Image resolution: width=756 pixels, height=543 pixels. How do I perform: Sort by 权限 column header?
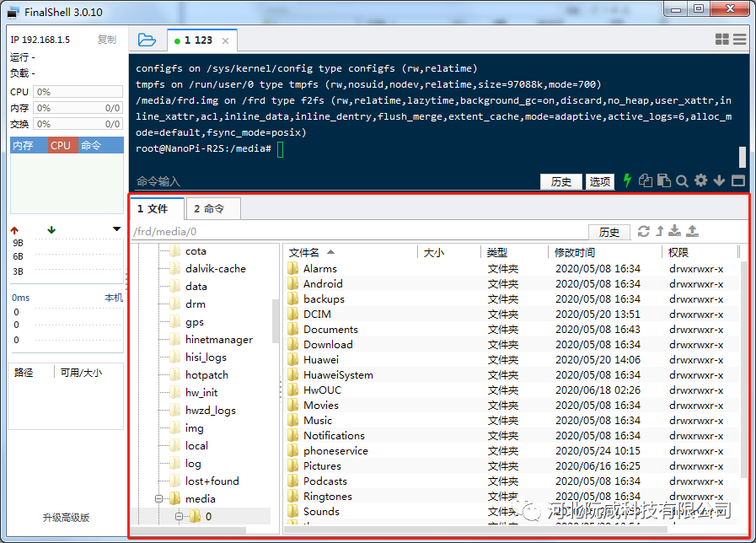700,252
